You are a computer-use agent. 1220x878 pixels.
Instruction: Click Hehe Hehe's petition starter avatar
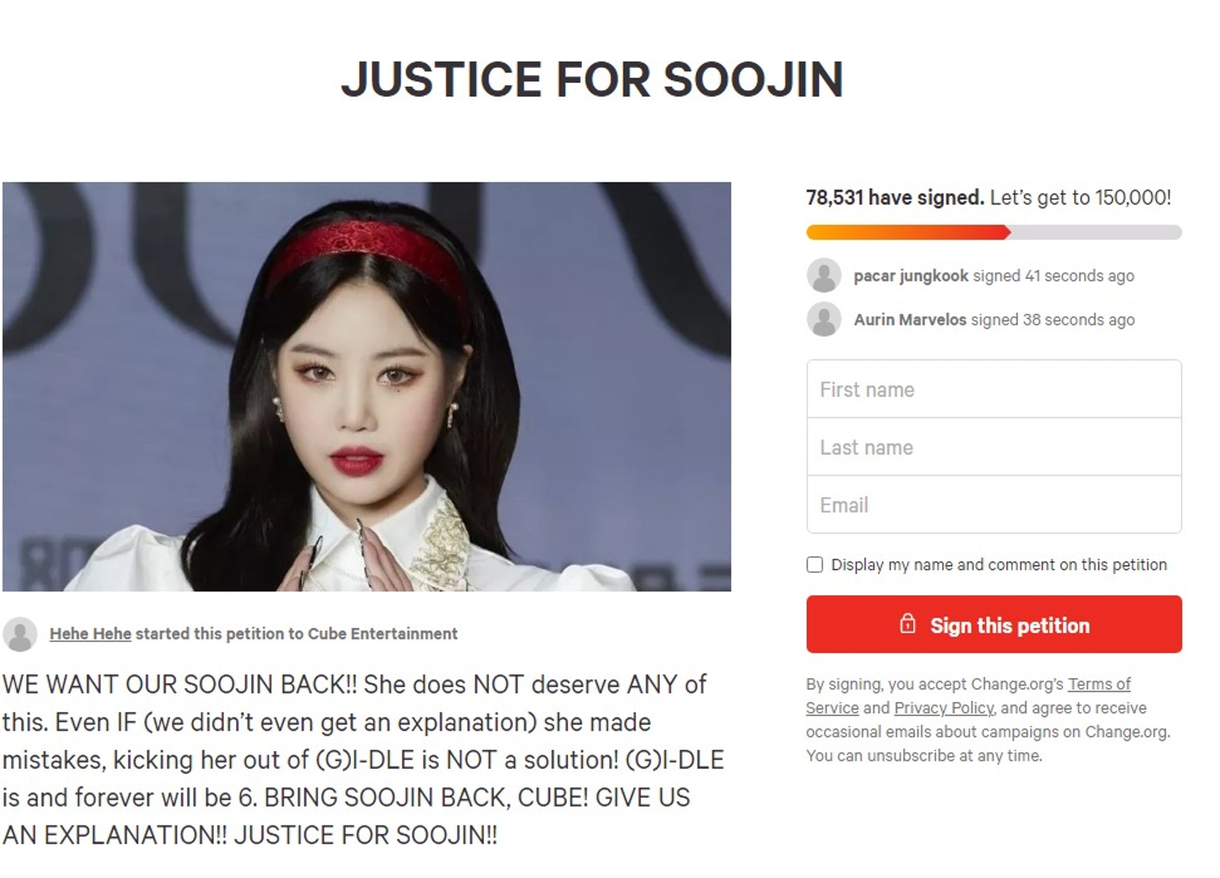(x=20, y=633)
